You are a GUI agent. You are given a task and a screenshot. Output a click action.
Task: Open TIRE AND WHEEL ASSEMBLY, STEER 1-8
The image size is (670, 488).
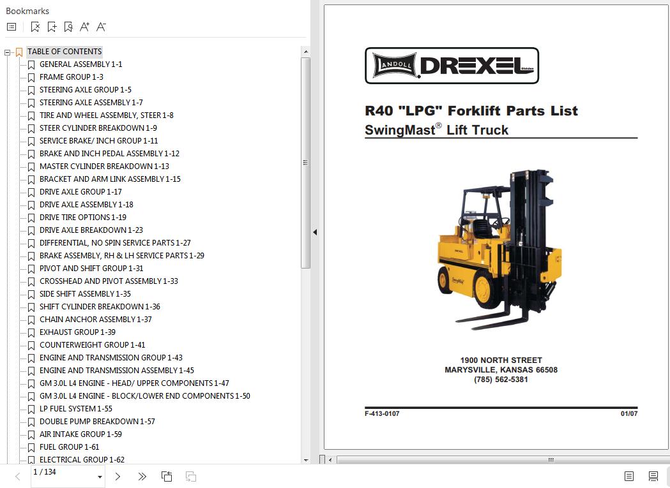click(x=107, y=115)
